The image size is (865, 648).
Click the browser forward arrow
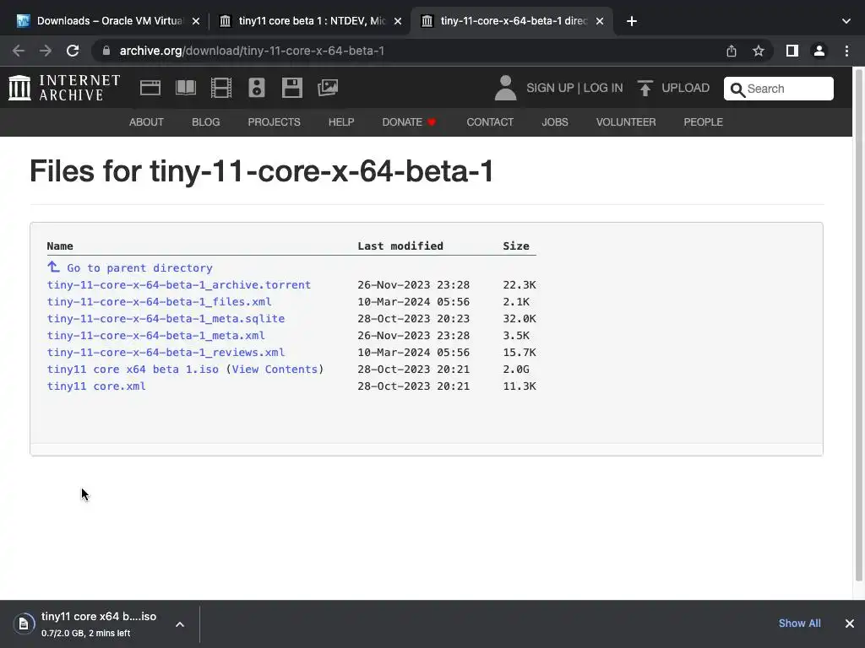point(46,51)
